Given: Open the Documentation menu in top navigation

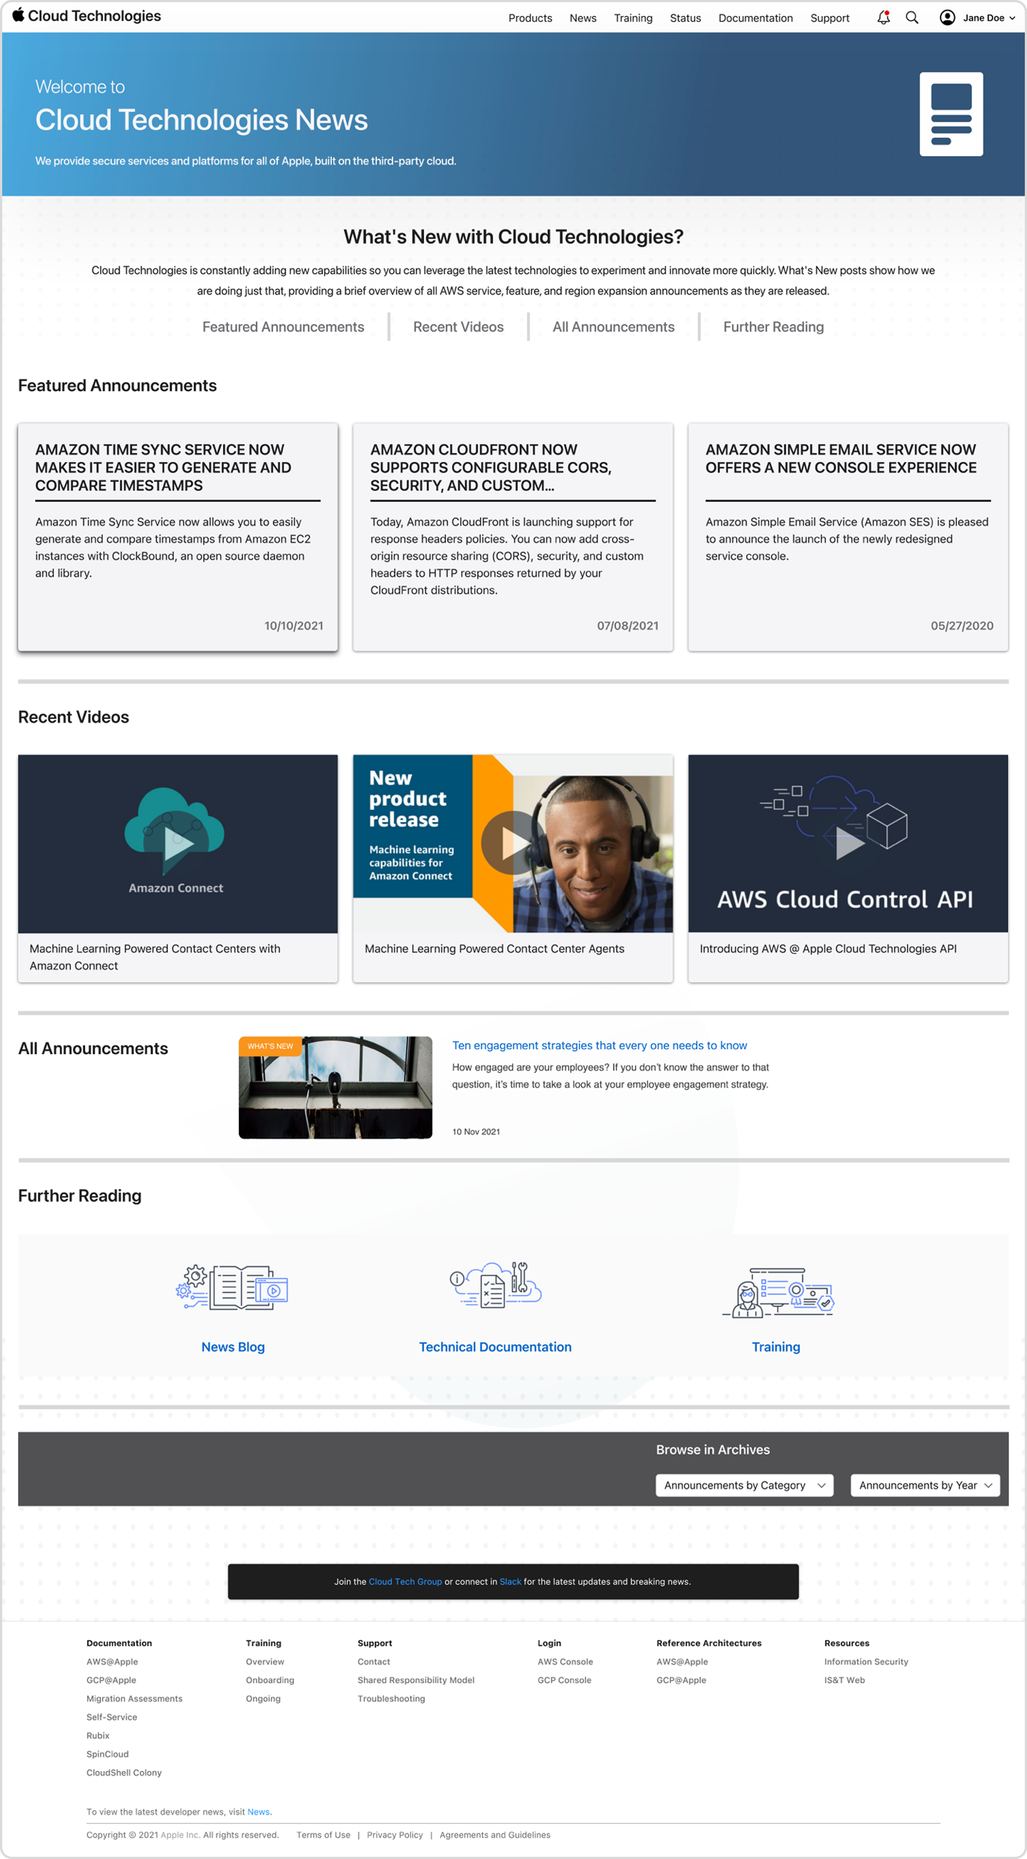Looking at the screenshot, I should (755, 18).
